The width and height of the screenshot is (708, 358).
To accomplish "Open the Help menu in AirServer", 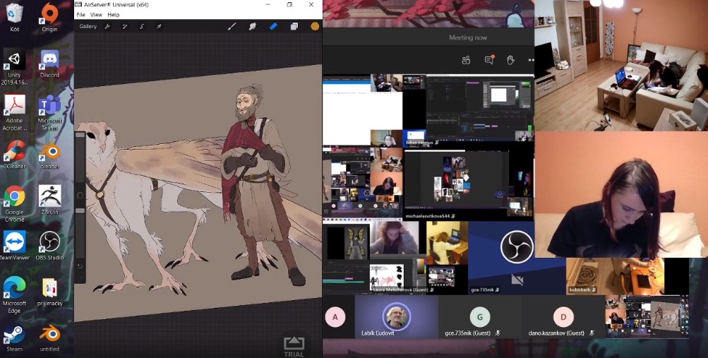I will tap(114, 15).
